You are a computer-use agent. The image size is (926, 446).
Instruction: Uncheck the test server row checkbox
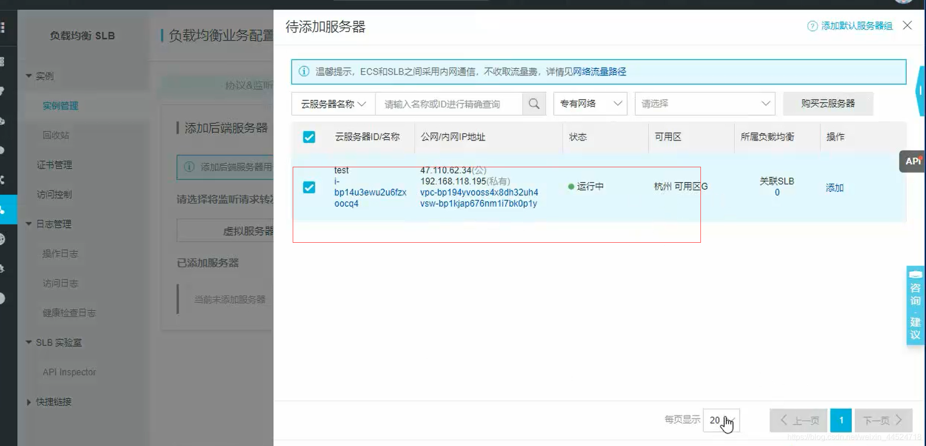point(309,187)
